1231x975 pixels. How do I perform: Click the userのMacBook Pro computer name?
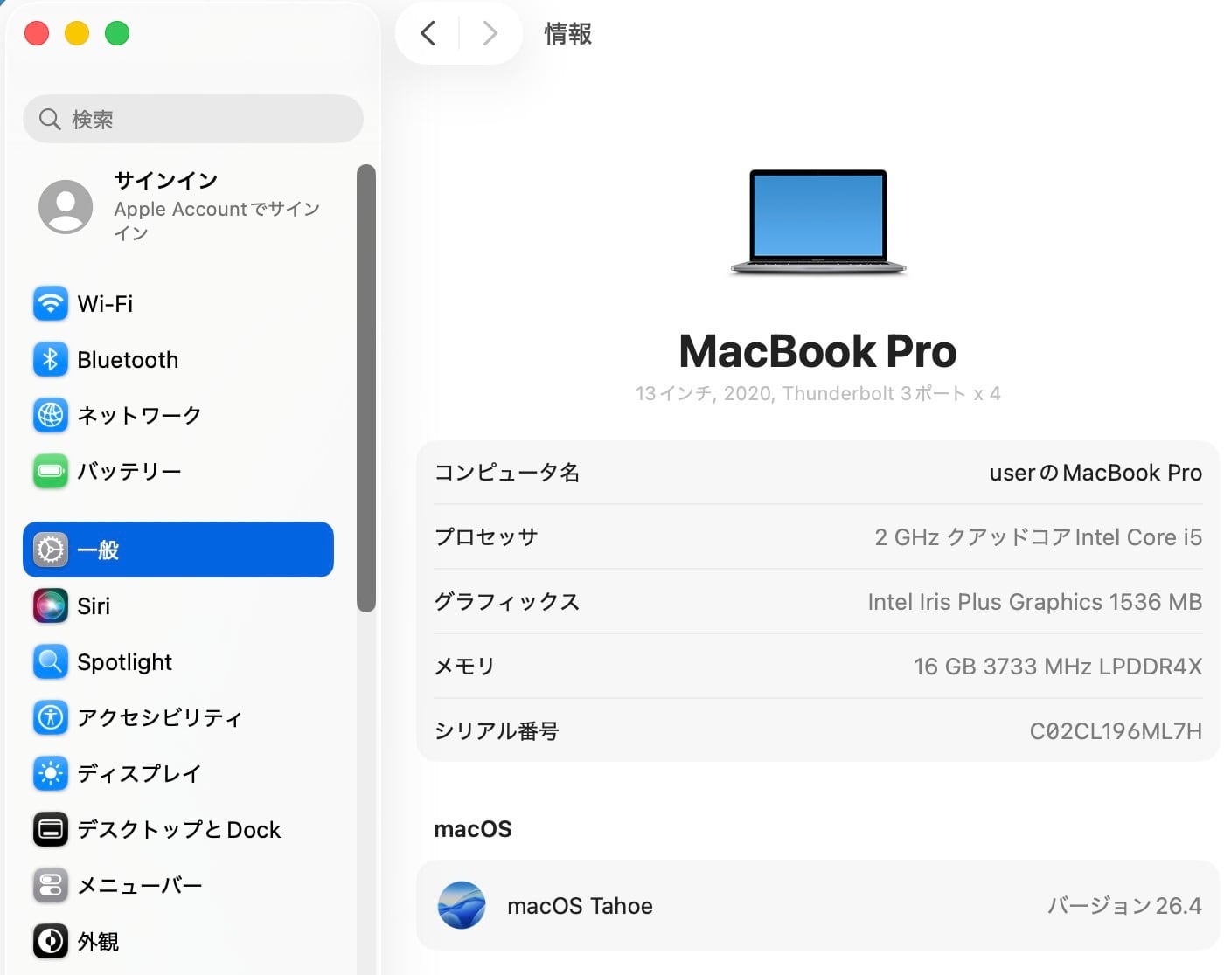1095,473
